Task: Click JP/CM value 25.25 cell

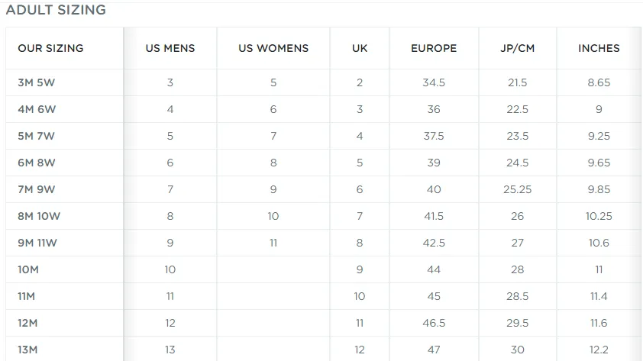Action: point(518,190)
